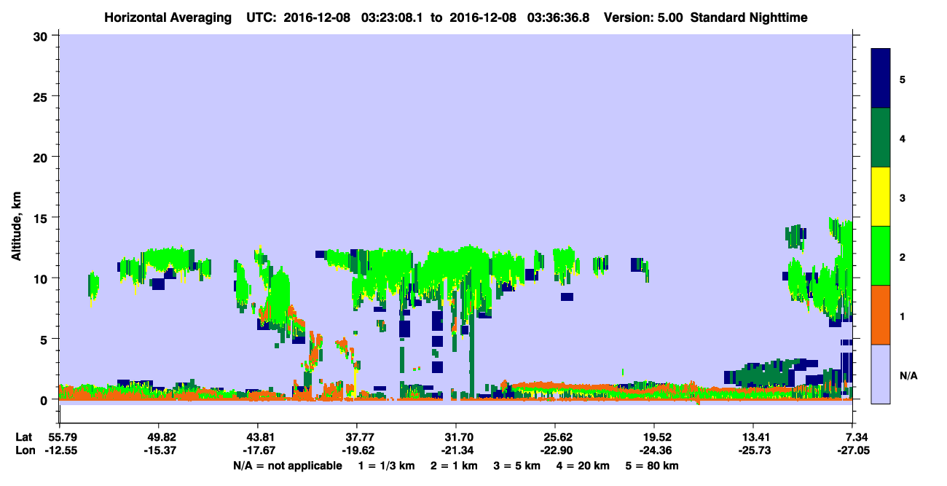Click legend entry '3 = 5 km'
The height and width of the screenshot is (486, 947).
(517, 466)
